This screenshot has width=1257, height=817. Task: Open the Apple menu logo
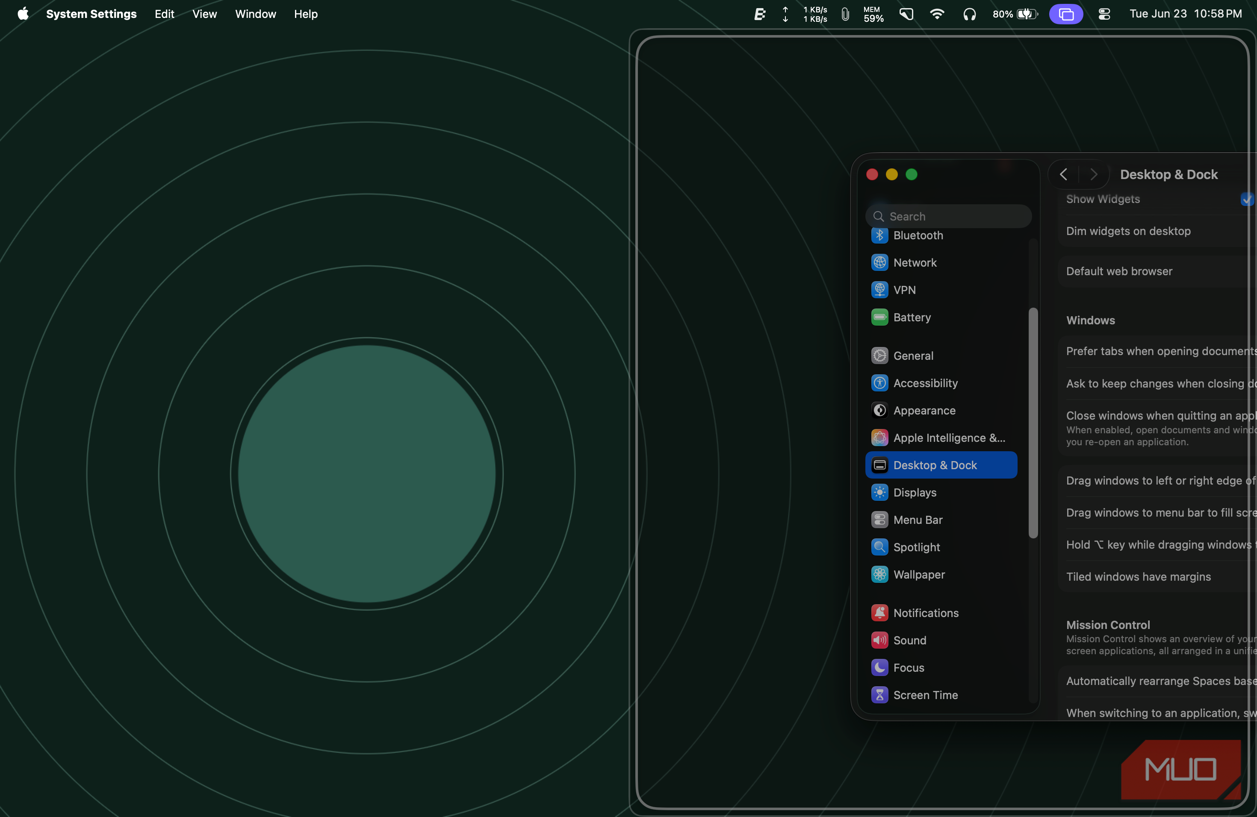[23, 14]
